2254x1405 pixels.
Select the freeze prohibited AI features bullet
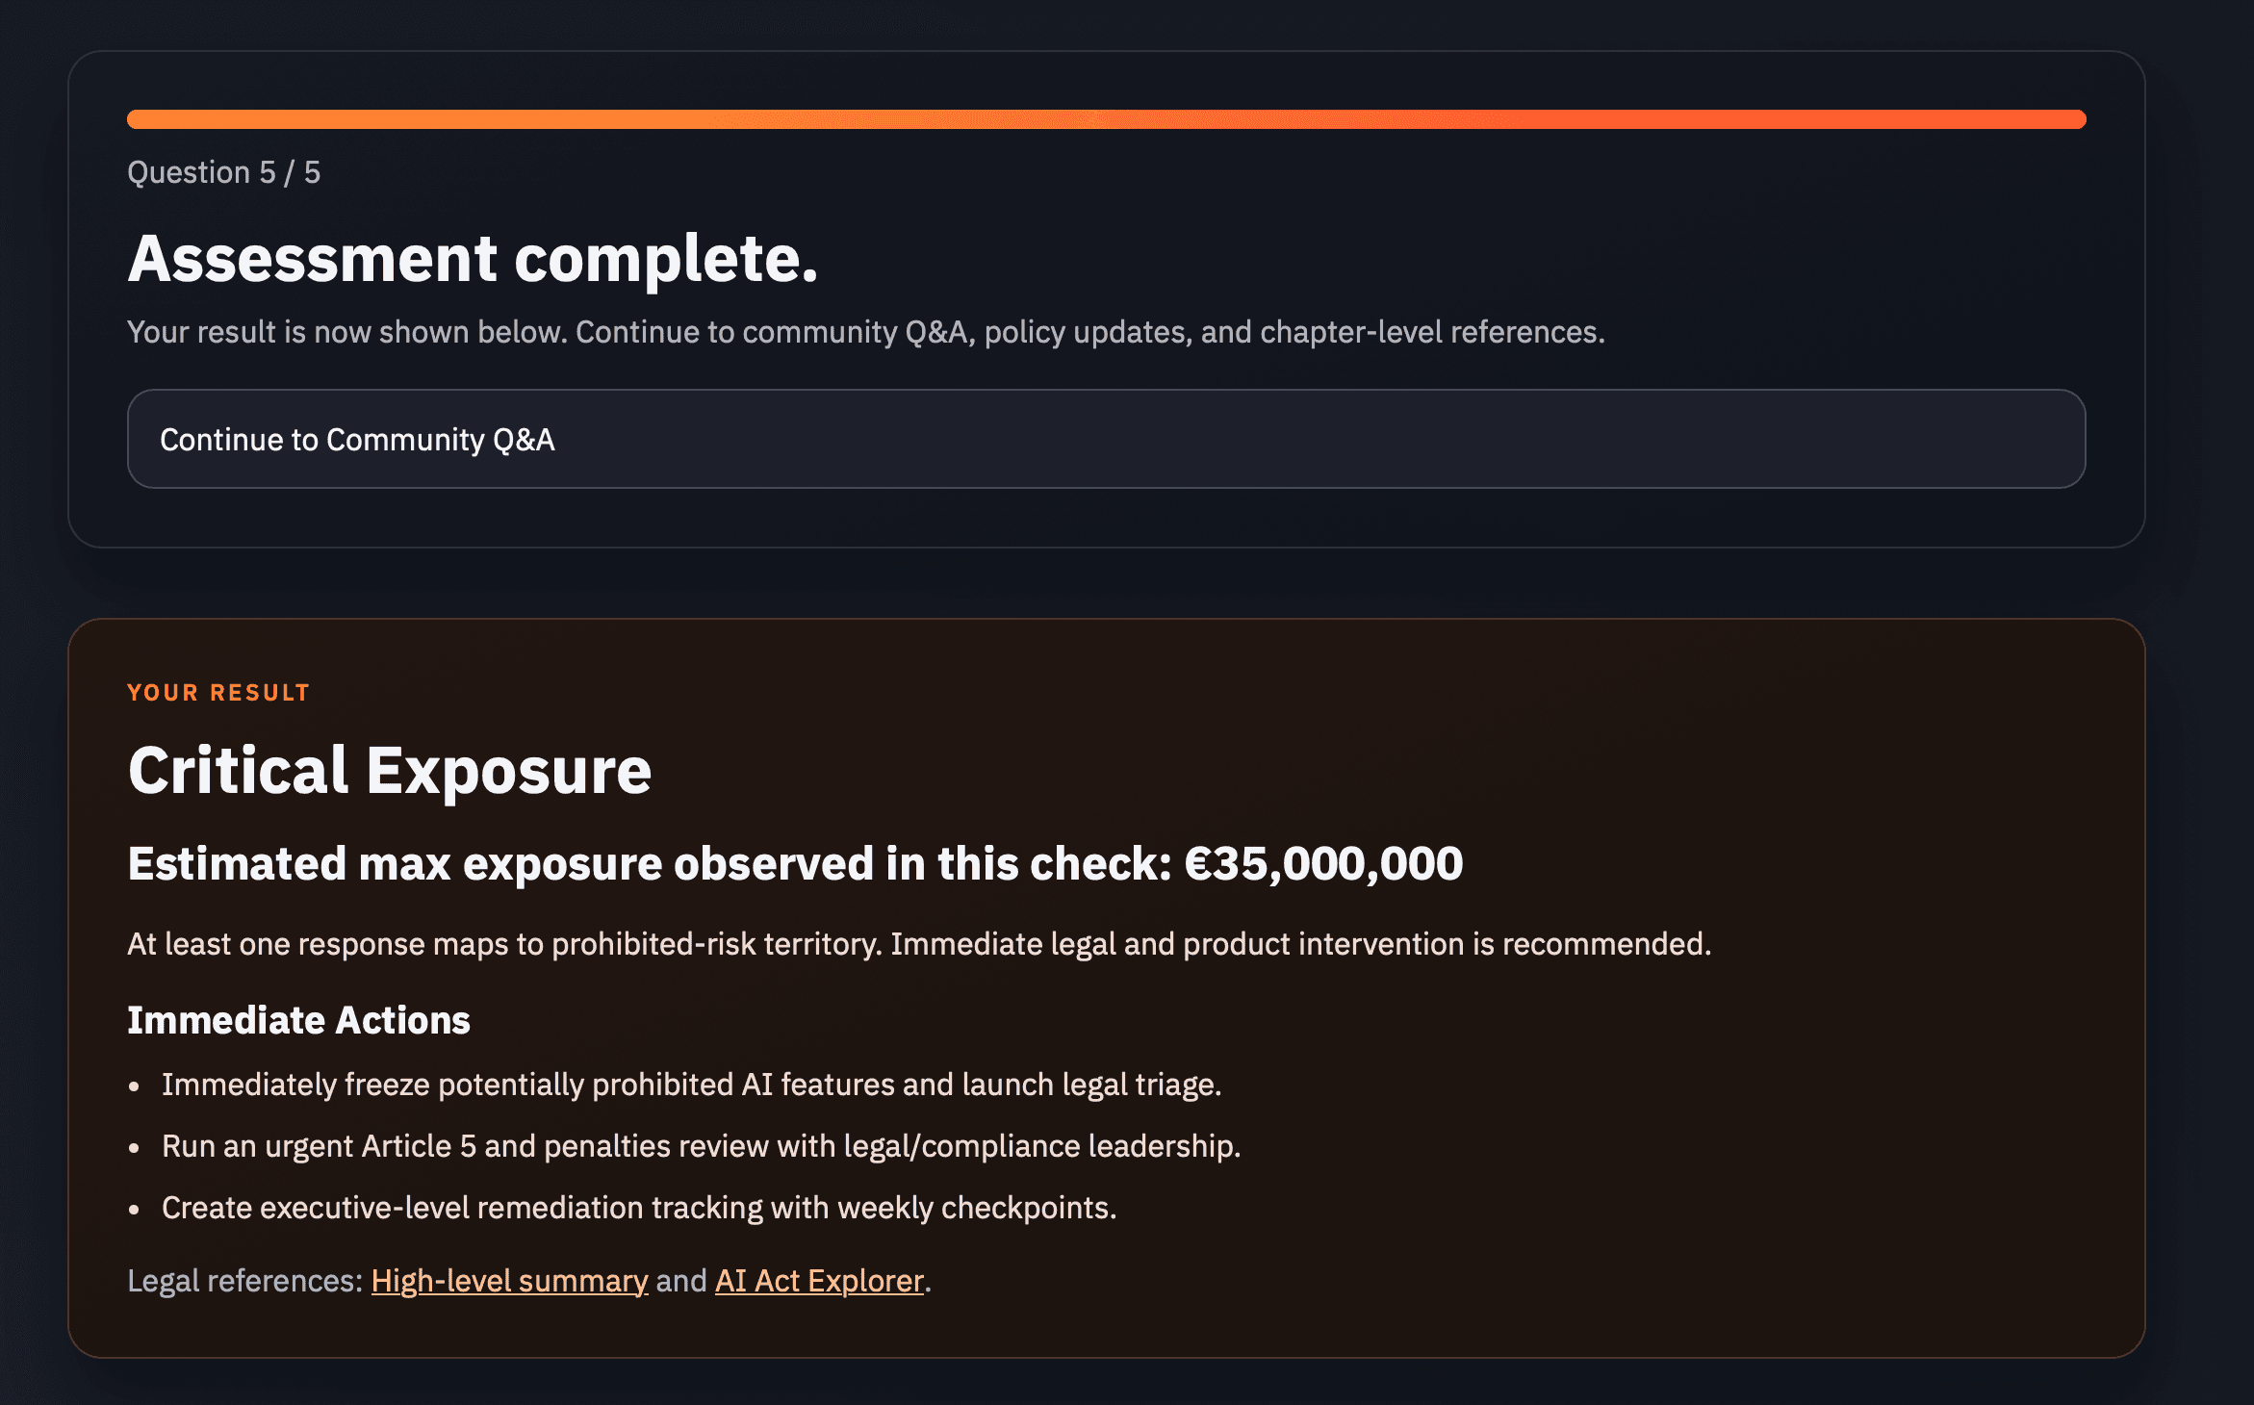pyautogui.click(x=691, y=1084)
